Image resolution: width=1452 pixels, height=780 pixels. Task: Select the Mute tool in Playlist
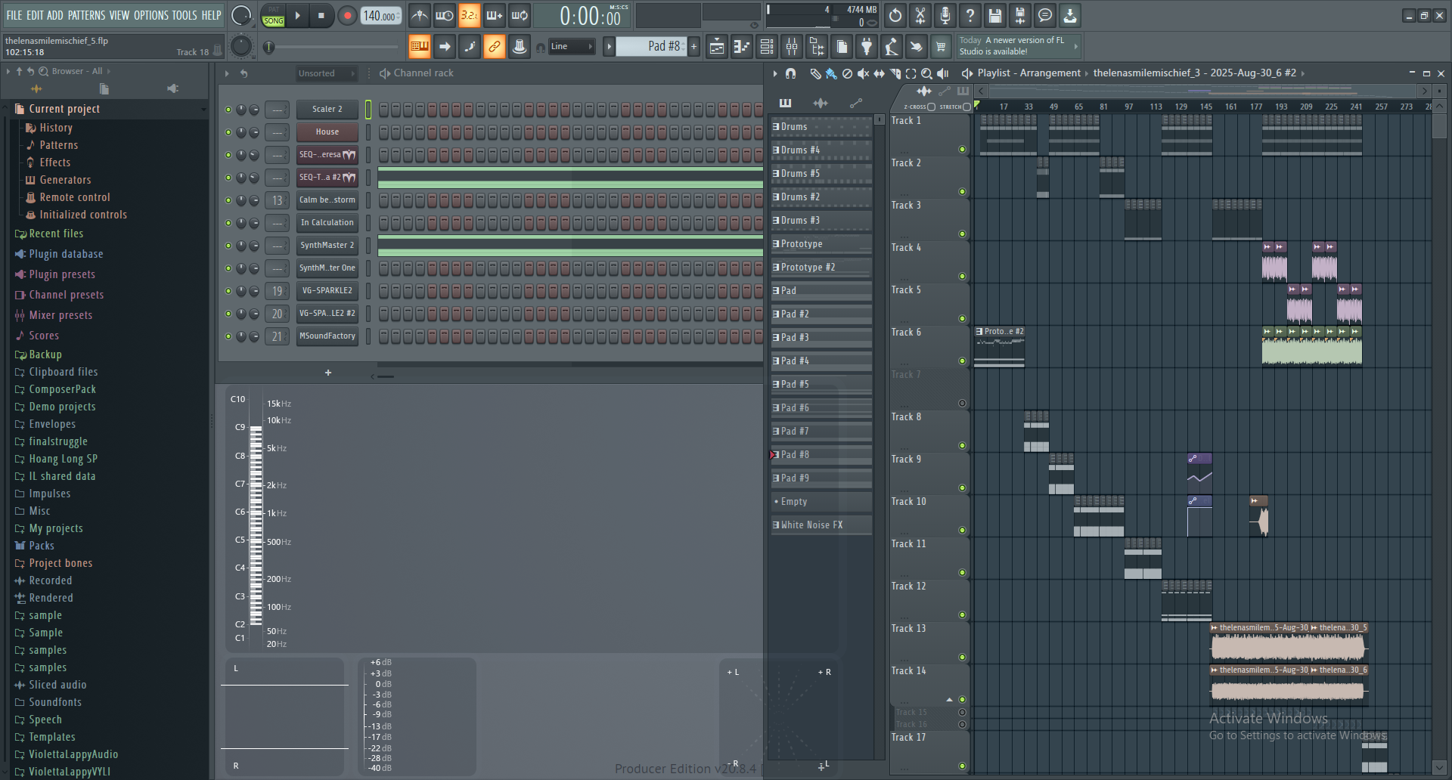[x=863, y=73]
